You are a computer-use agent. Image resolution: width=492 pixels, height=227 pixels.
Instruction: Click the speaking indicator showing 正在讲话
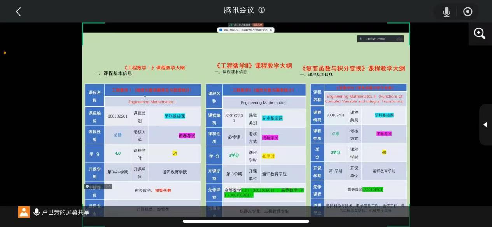(x=380, y=39)
